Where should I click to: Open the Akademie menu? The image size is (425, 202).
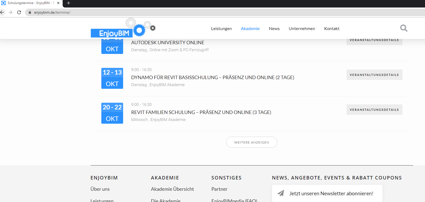tap(250, 29)
